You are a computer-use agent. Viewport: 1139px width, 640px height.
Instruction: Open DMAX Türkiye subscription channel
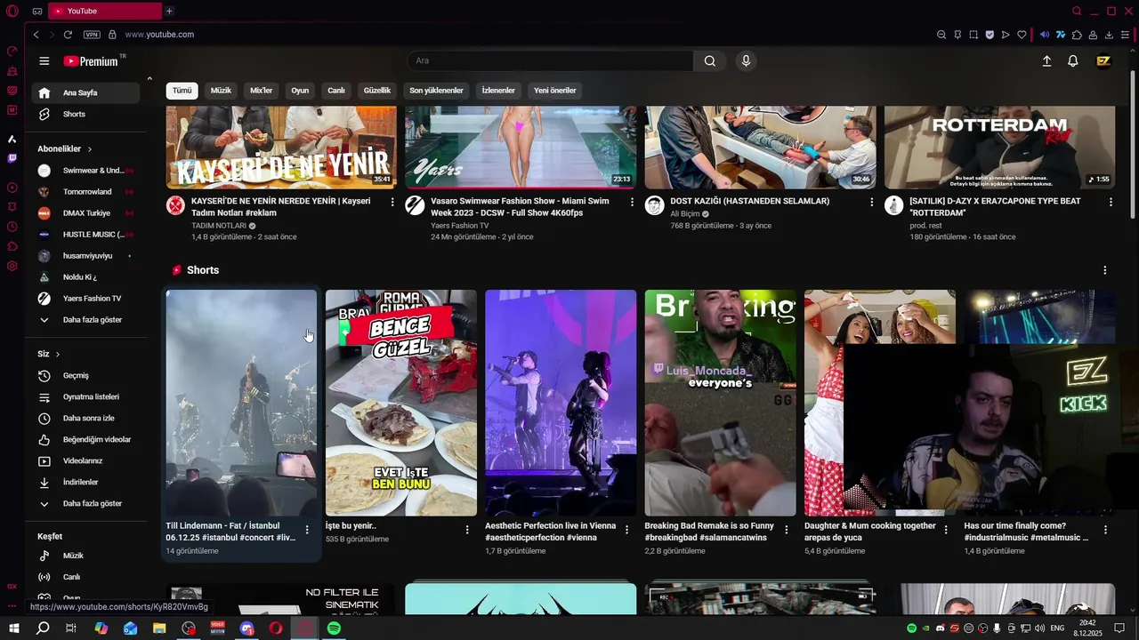pos(85,212)
